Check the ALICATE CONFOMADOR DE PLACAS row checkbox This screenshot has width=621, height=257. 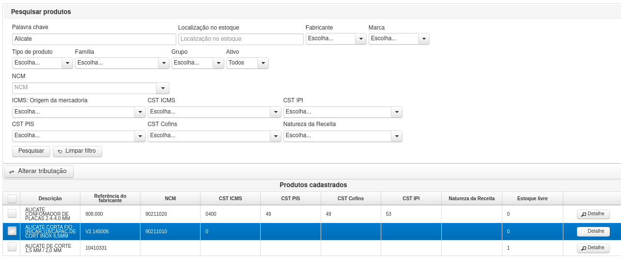click(x=12, y=213)
